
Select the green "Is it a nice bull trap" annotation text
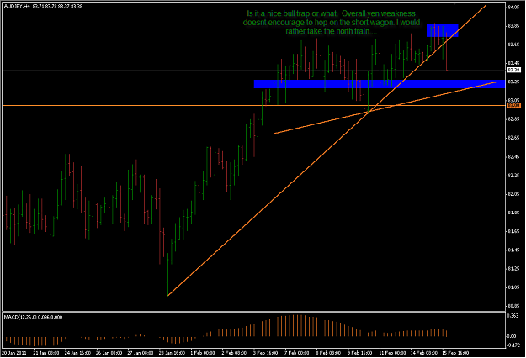point(332,23)
